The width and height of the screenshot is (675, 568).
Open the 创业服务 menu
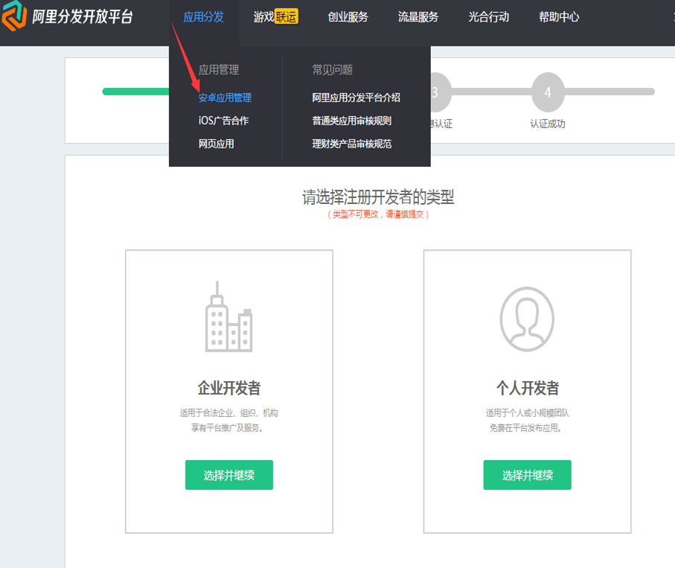point(348,17)
